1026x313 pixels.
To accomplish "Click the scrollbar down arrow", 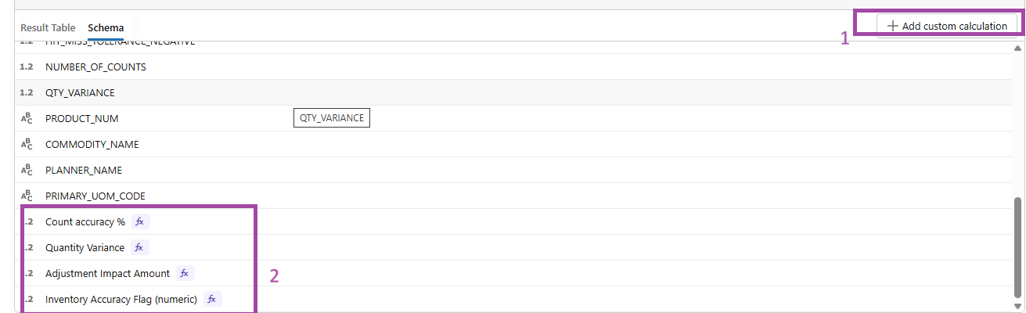I will click(1017, 305).
